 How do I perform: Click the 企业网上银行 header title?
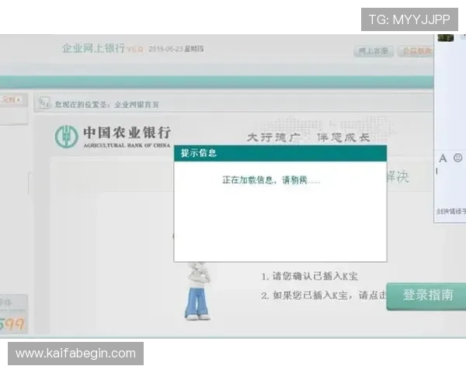coord(93,48)
